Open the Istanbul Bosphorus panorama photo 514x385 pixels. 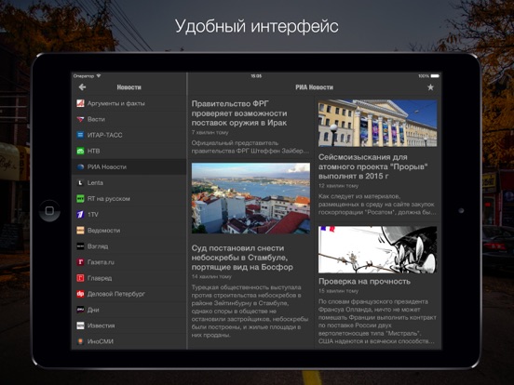coord(250,198)
